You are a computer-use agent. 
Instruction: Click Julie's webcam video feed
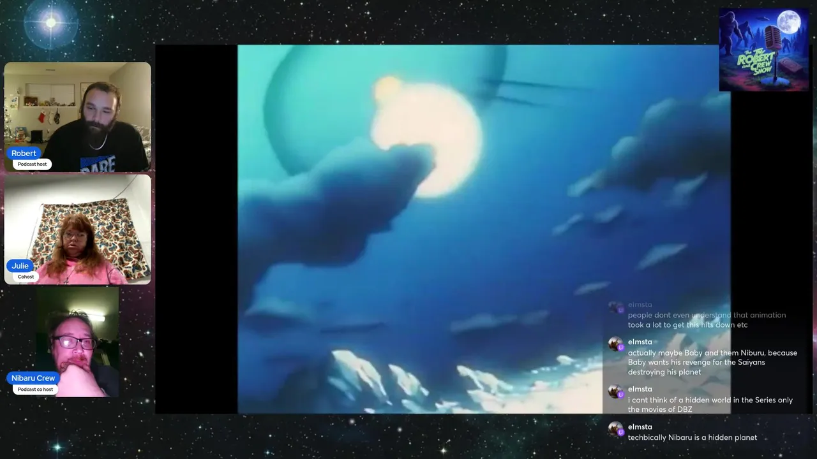78,229
